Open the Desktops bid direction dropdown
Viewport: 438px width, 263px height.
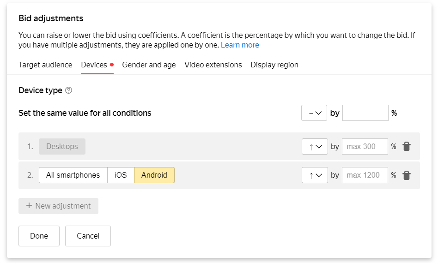[x=315, y=147]
